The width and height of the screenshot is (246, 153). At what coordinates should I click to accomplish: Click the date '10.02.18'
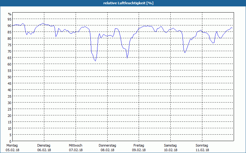(170, 150)
